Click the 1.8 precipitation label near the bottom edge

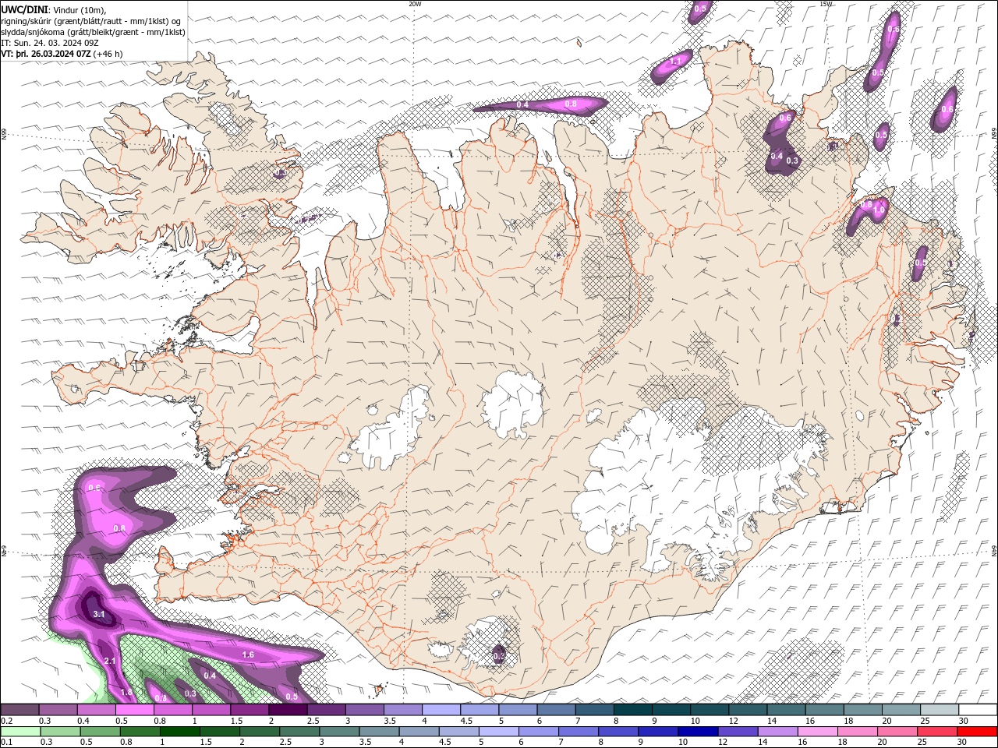(127, 692)
